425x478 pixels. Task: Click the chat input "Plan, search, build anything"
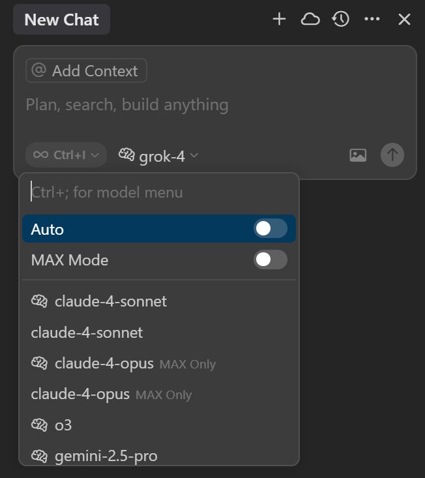tap(127, 105)
